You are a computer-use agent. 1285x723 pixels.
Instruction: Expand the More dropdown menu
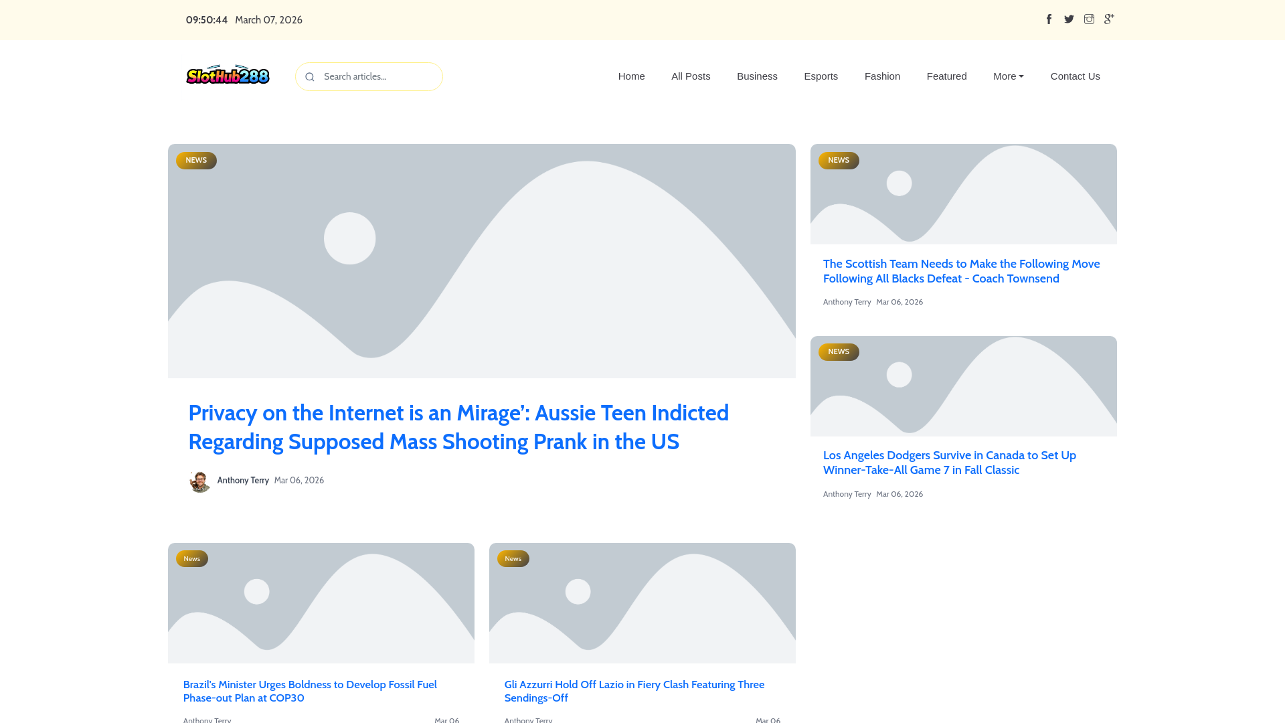(1008, 76)
